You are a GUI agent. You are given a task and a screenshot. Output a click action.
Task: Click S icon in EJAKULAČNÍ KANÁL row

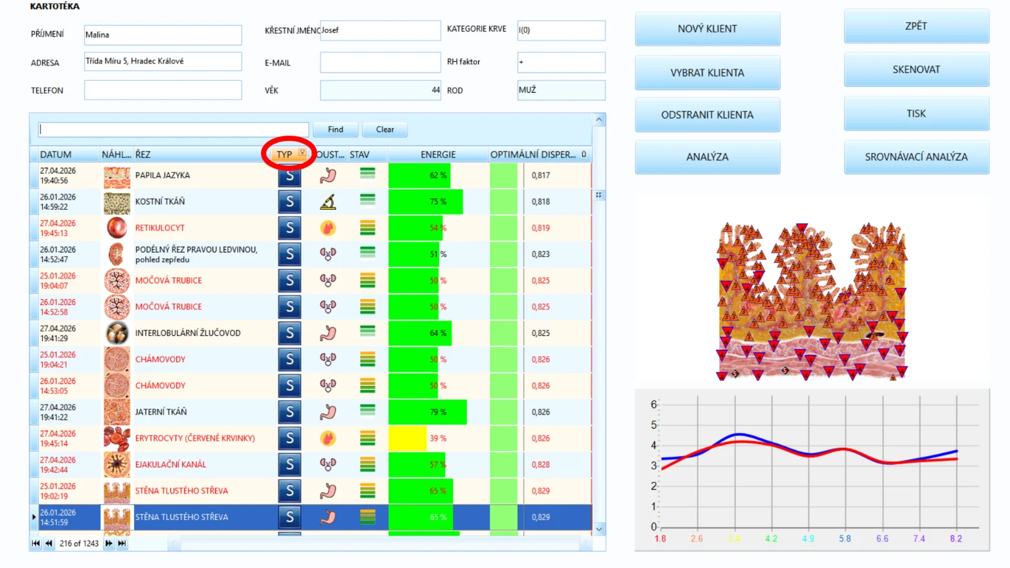(x=290, y=464)
